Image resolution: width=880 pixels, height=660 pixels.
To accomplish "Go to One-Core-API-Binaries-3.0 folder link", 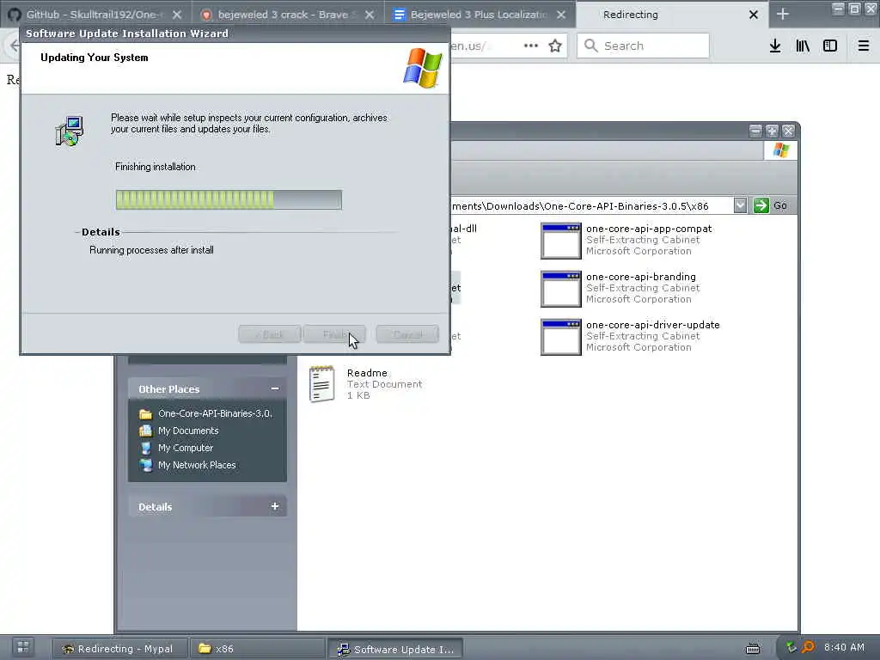I will 215,413.
